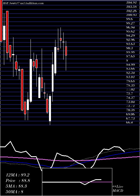Viewport: 140px width, 196px height.
Task: Click the 78.35 price axis label
Action: click(x=130, y=85)
